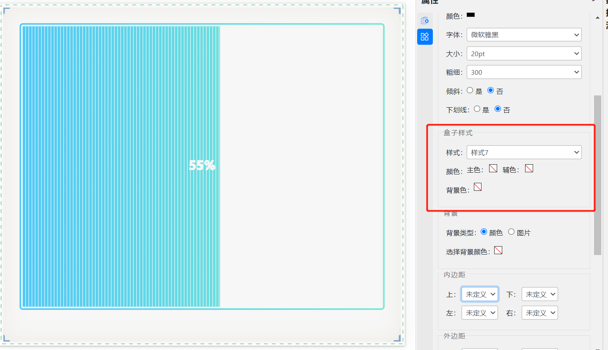Screen dimensions: 608x350
Task: Click the properties panel scrollbar thumb
Action: pos(597,175)
